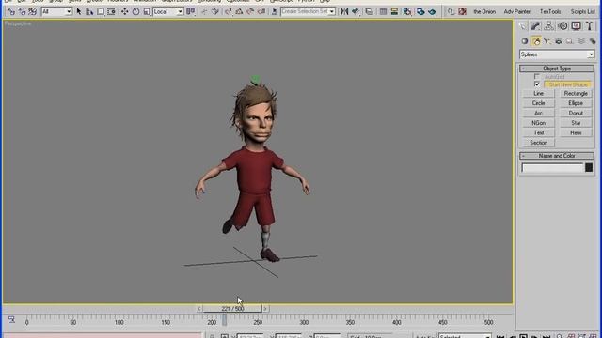The width and height of the screenshot is (602, 338).
Task: Open the All selection filter dropdown
Action: (56, 11)
